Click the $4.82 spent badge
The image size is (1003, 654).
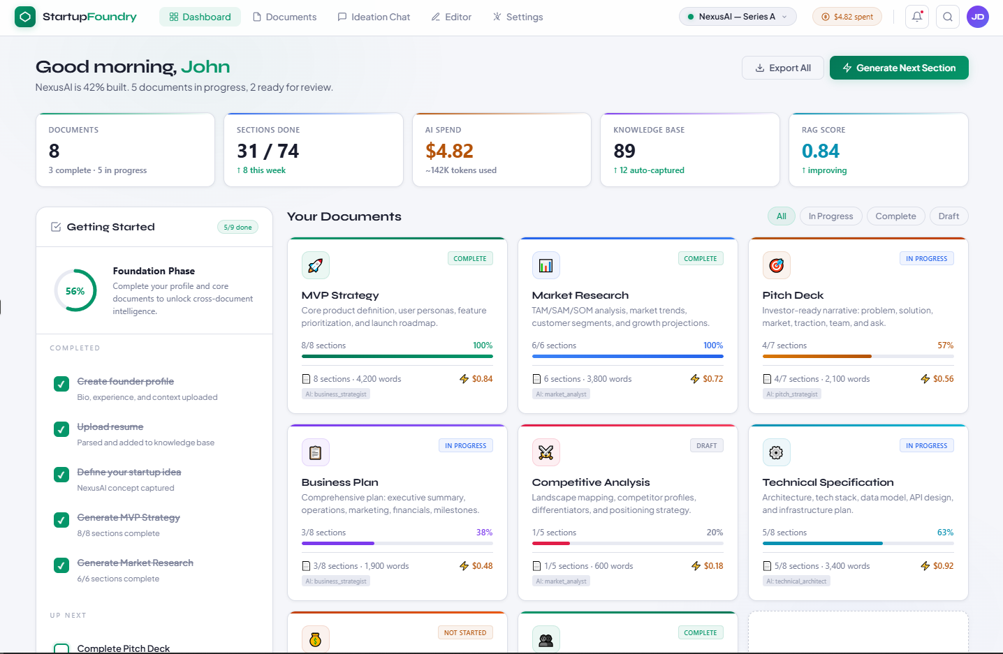coord(847,17)
